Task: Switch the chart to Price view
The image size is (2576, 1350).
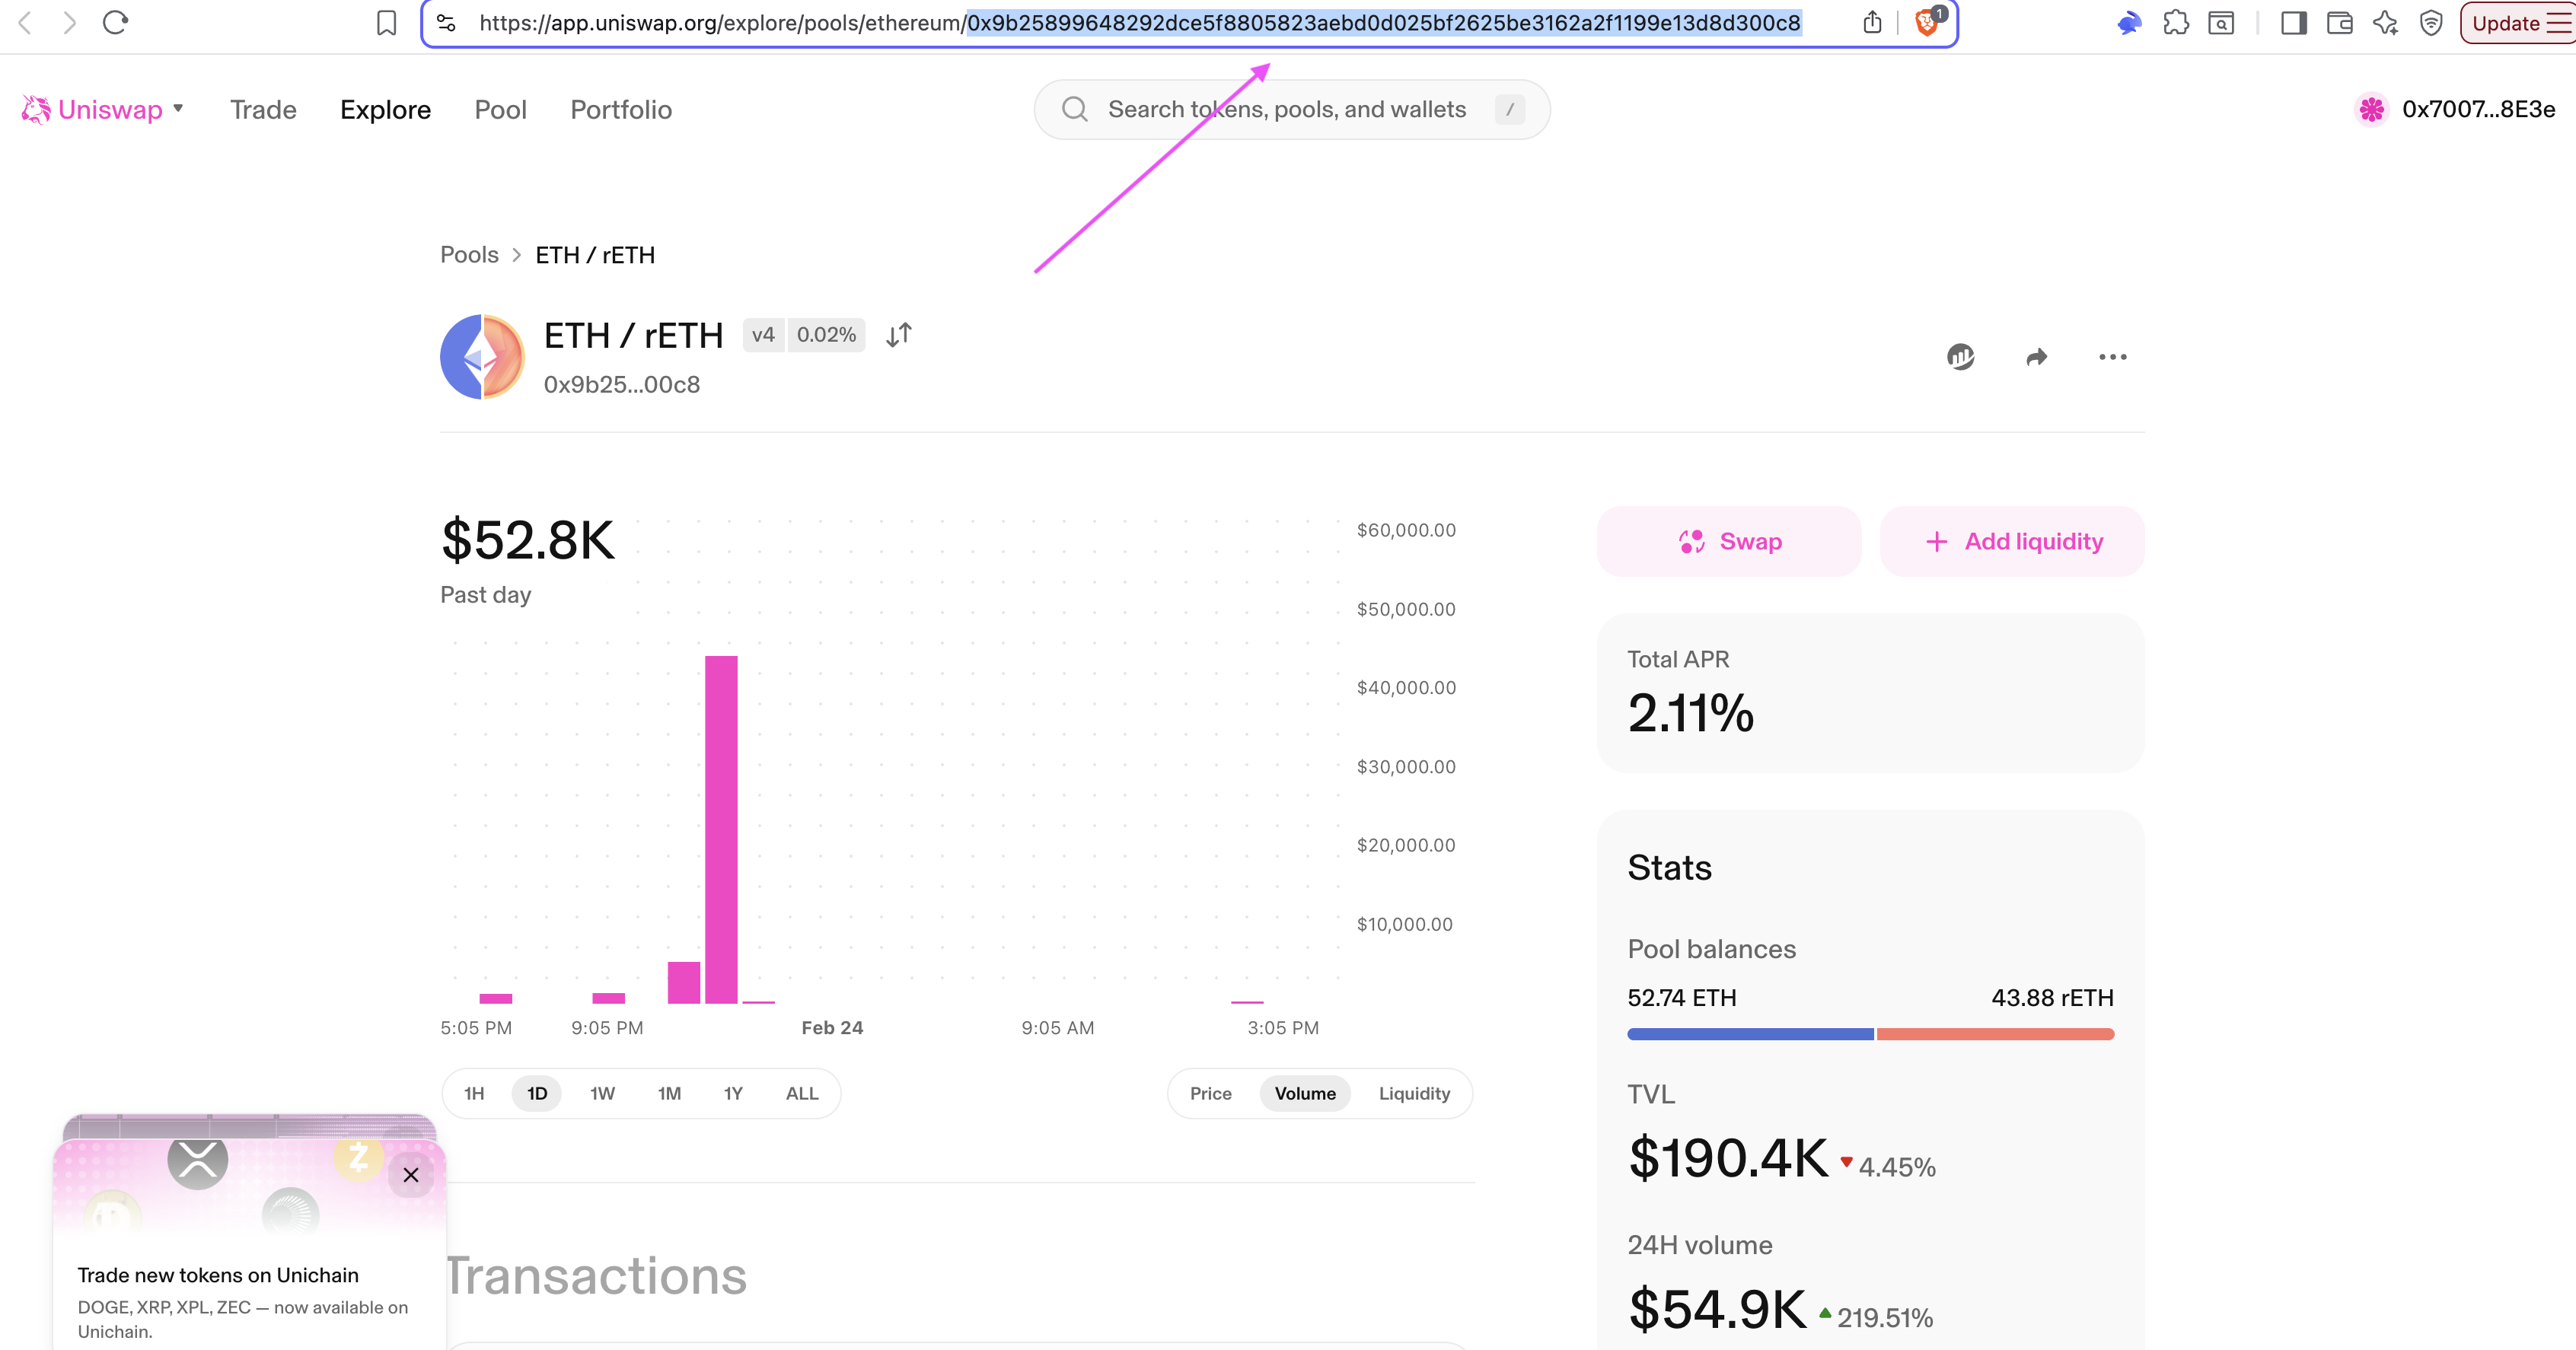Action: tap(1210, 1093)
